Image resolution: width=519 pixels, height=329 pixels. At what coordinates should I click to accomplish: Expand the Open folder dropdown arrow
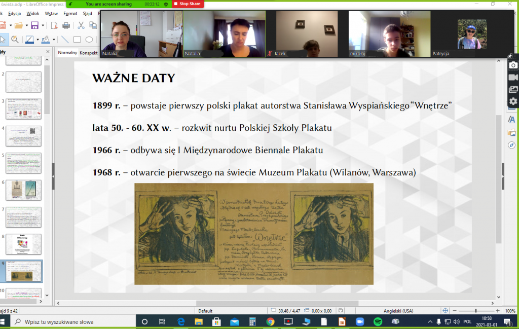pos(26,25)
